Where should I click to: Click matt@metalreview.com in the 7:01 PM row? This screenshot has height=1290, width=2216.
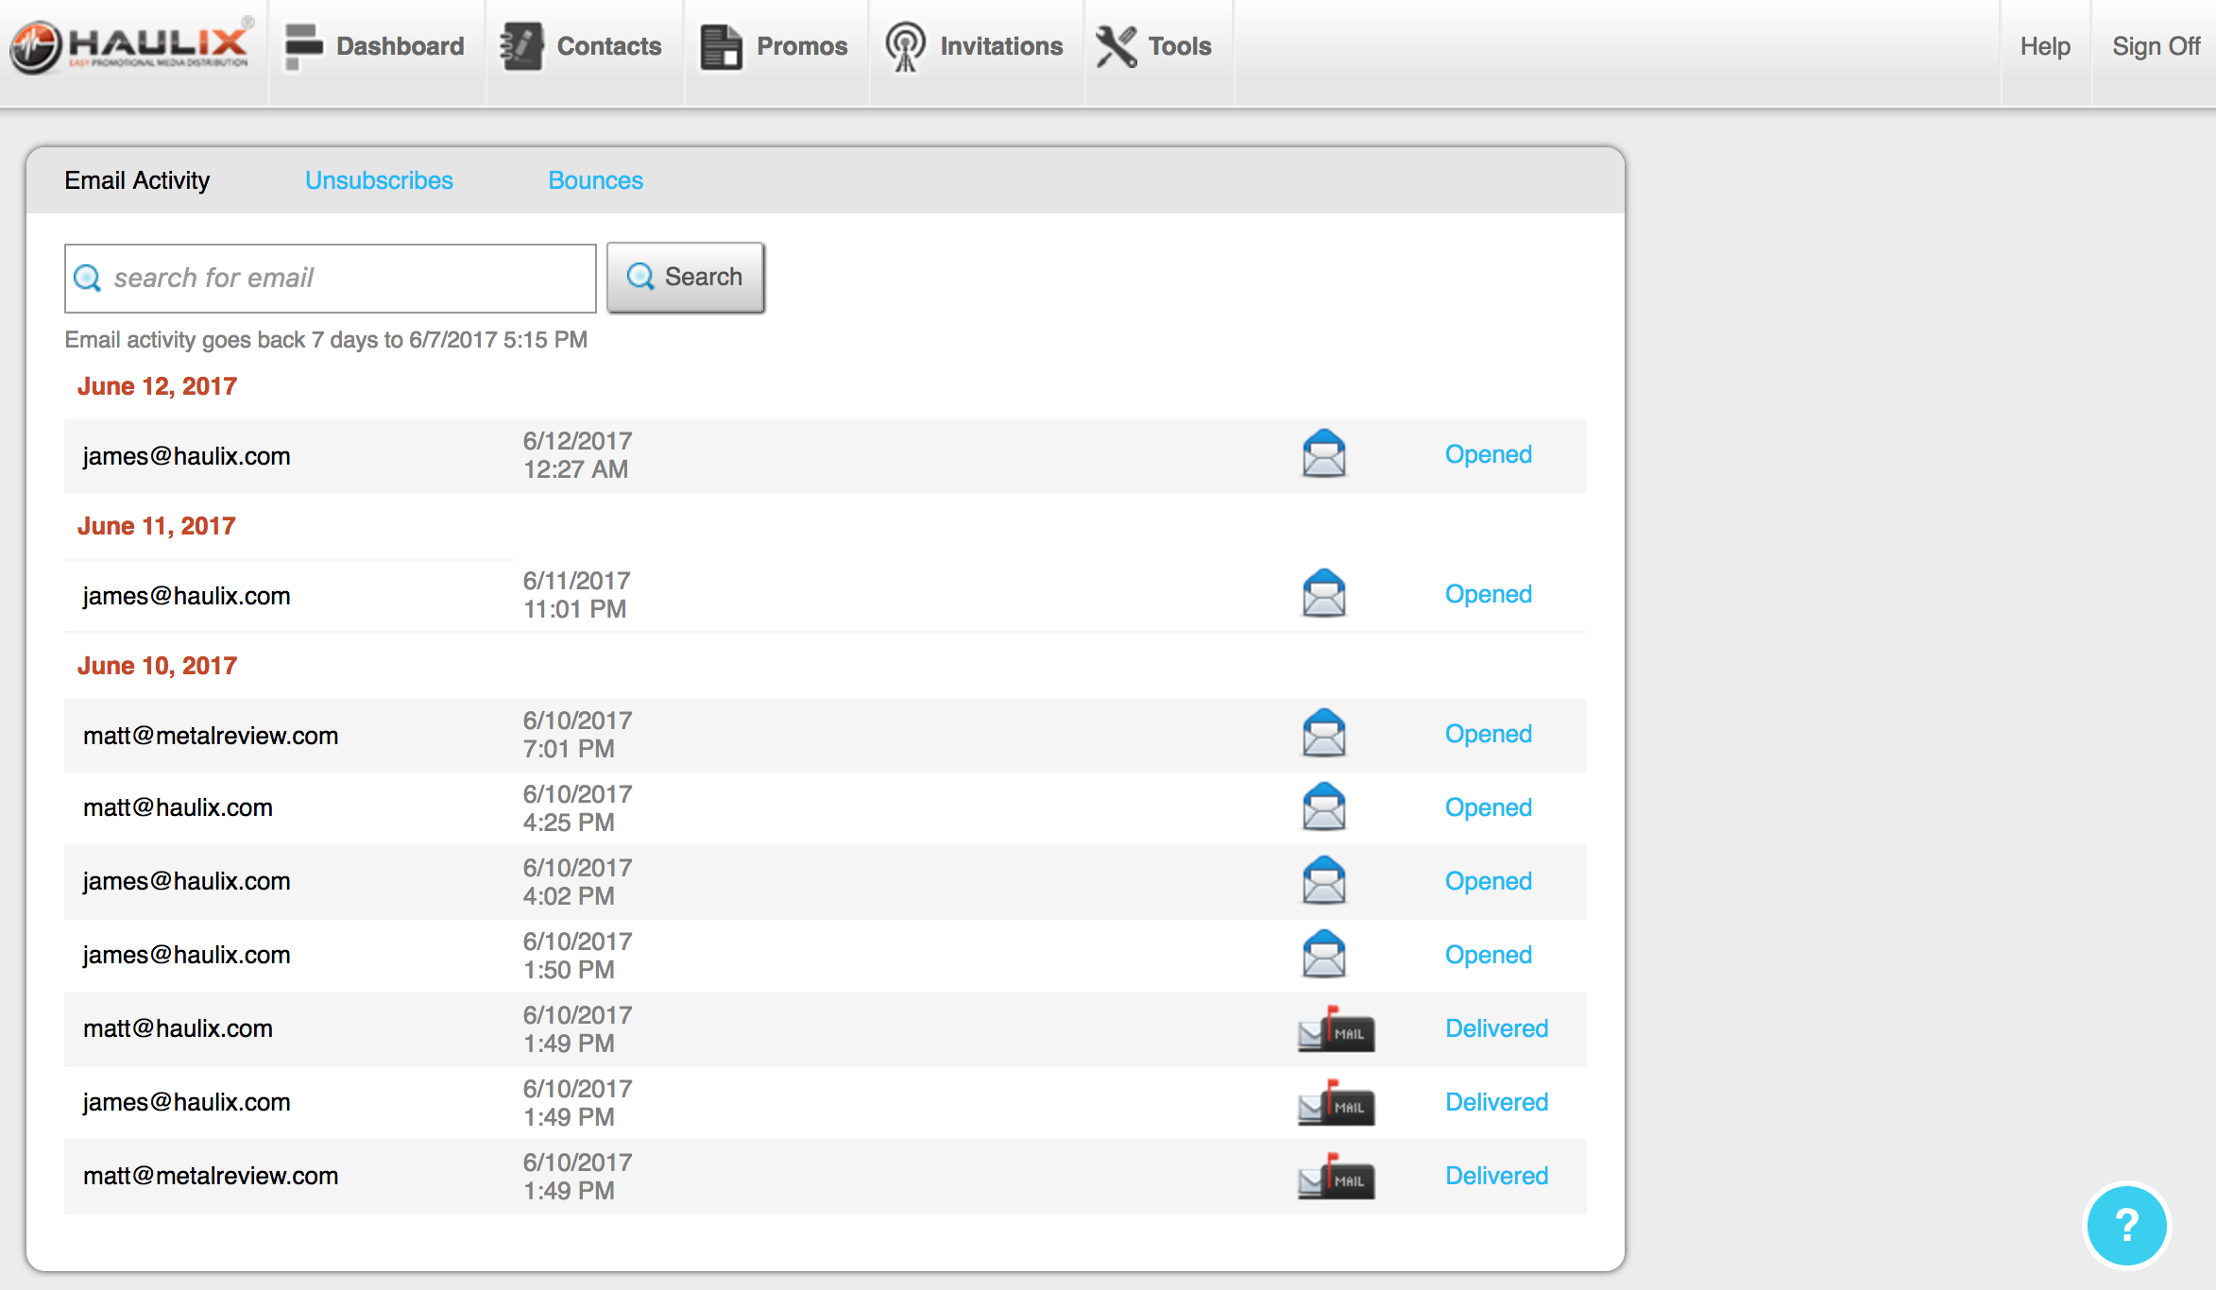(210, 736)
